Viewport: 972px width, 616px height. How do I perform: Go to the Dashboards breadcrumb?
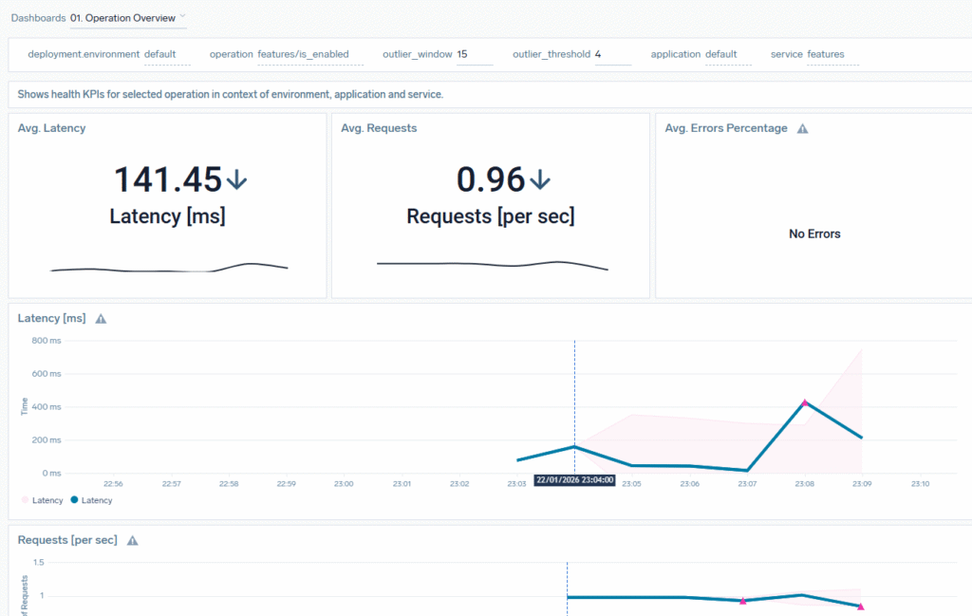click(38, 18)
